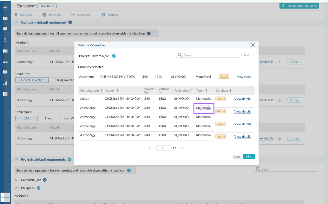
Task: Choose Fixed structure type
Action: 49,118
